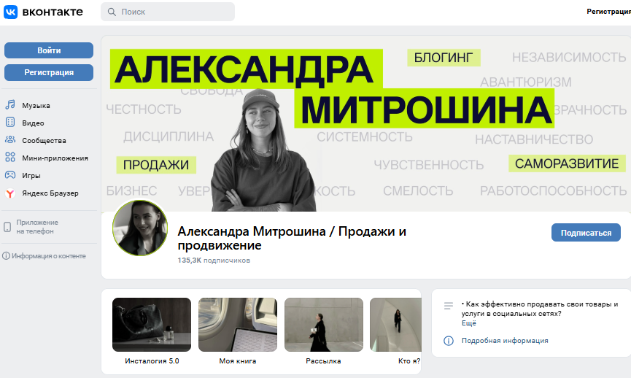Focus the Поиск search field
Image resolution: width=631 pixels, height=378 pixels.
168,12
